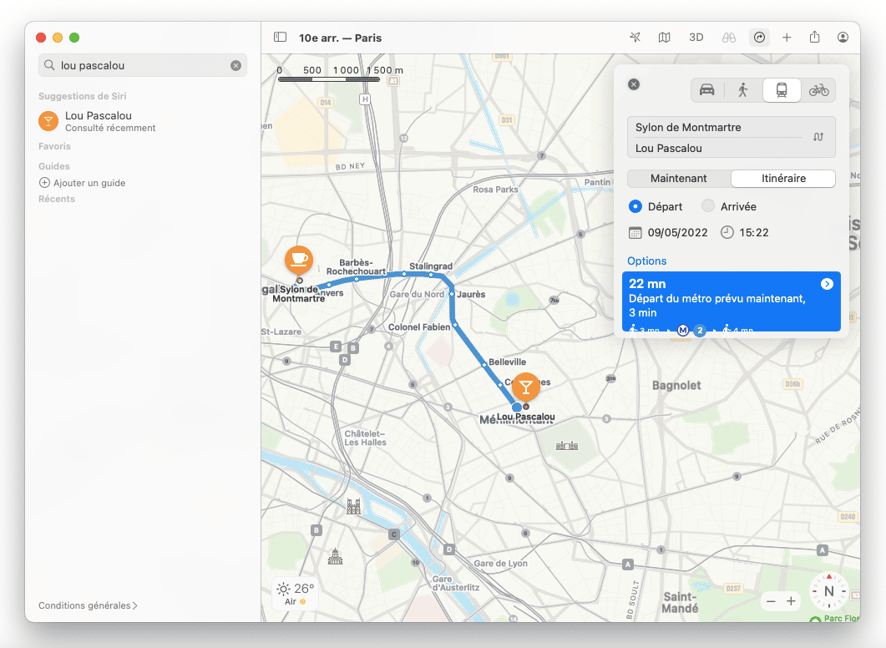Switch to 3D map view

[x=696, y=38]
